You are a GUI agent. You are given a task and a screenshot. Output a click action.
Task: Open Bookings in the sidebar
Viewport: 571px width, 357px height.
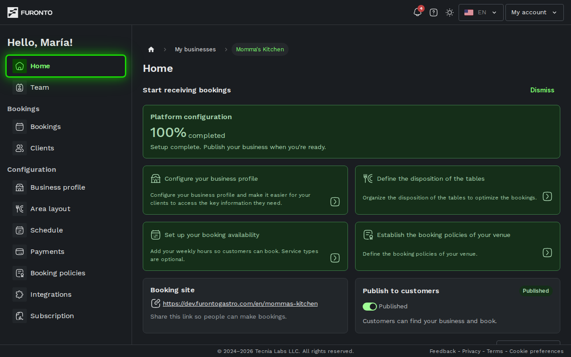click(66, 127)
